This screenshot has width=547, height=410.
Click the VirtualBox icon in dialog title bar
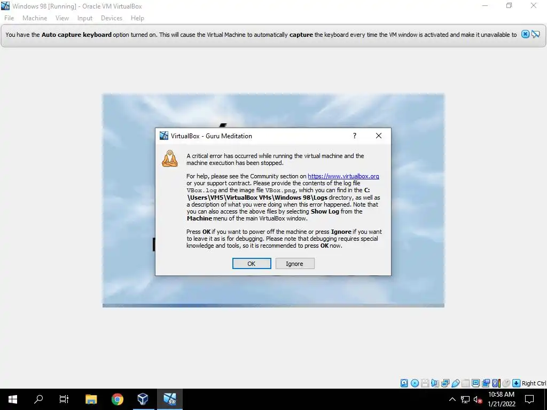coord(163,136)
